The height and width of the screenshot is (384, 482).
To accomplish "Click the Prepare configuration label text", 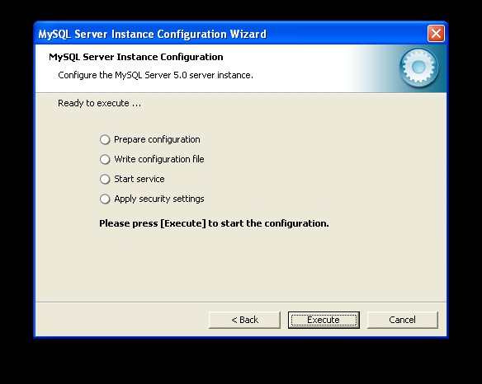I will 157,139.
